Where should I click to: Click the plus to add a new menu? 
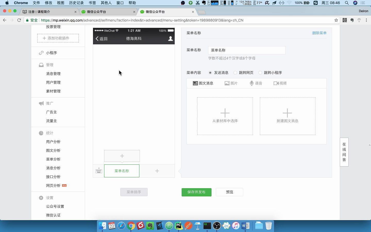(157, 171)
